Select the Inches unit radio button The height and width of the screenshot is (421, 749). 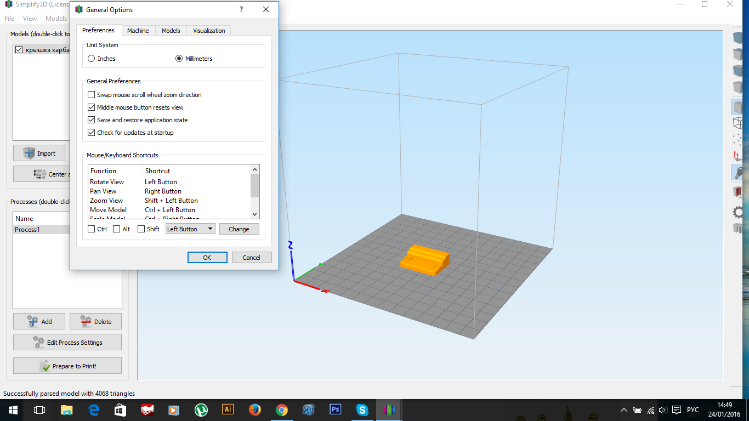tap(92, 59)
